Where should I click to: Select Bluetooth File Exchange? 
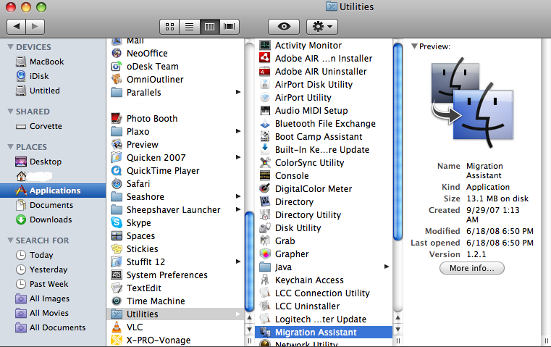click(324, 123)
